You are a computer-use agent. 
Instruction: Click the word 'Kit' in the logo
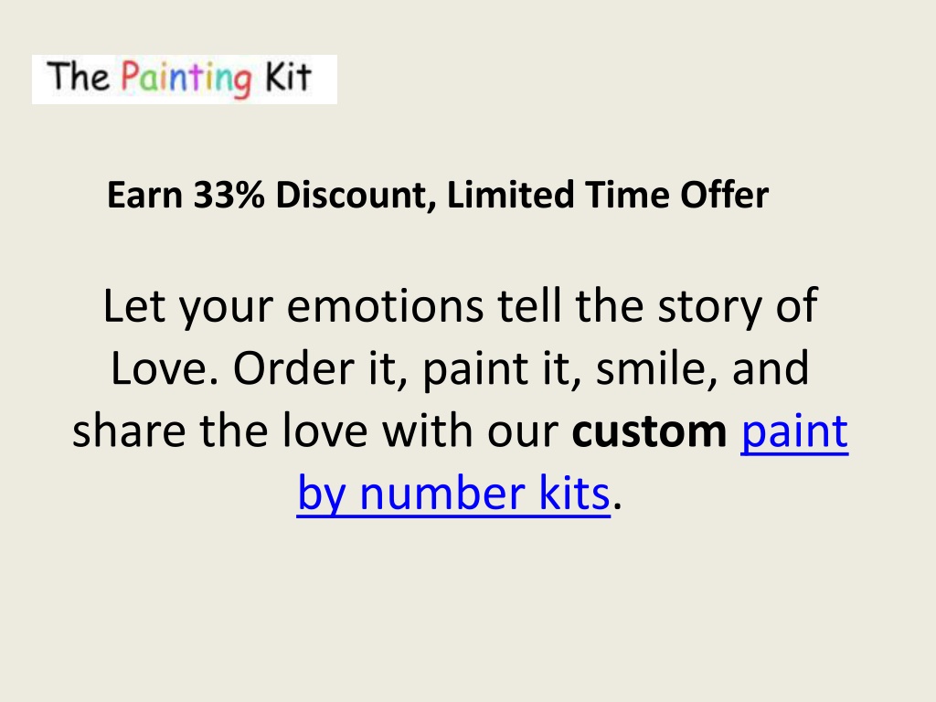pyautogui.click(x=288, y=77)
